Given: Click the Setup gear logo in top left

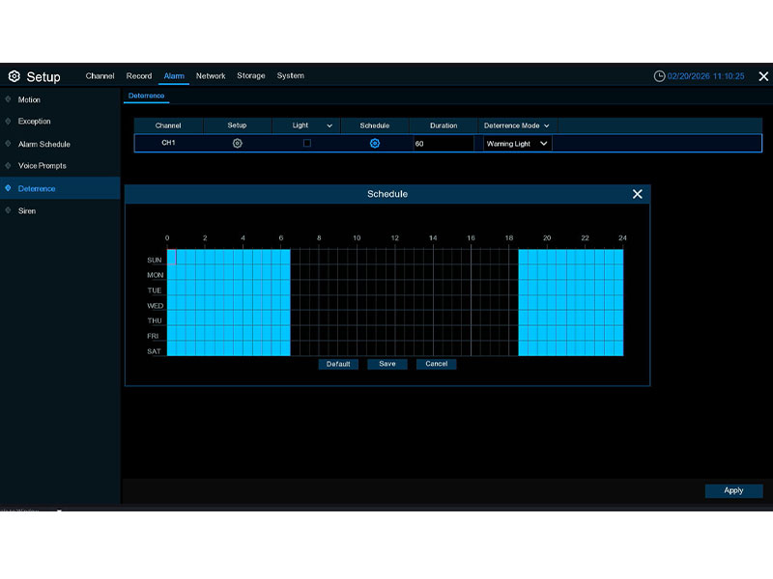Looking at the screenshot, I should [15, 76].
